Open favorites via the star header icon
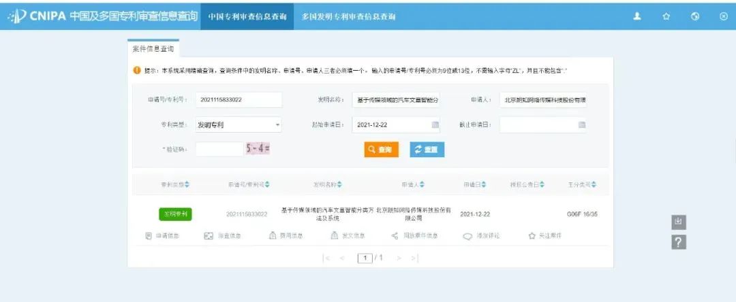The height and width of the screenshot is (302, 736). point(666,16)
